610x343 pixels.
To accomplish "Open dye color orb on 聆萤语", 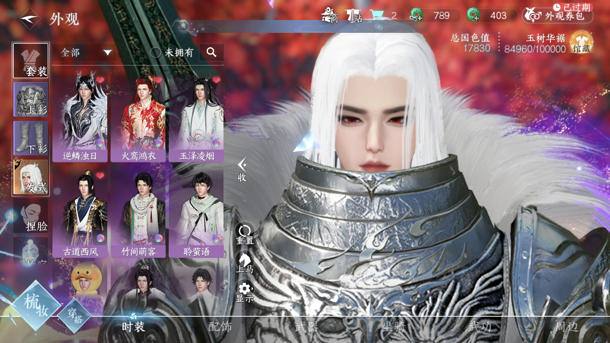I will (217, 238).
